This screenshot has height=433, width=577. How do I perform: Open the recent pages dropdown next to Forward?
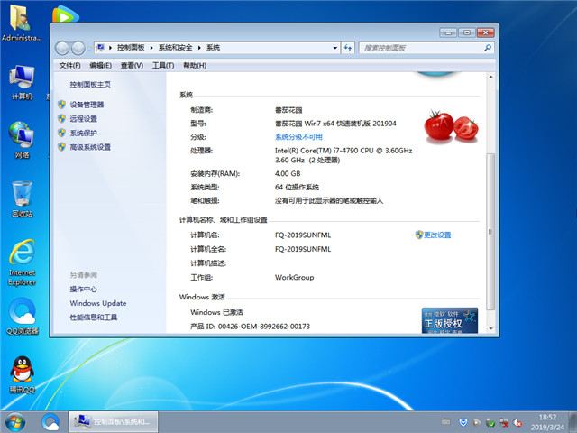pos(88,48)
